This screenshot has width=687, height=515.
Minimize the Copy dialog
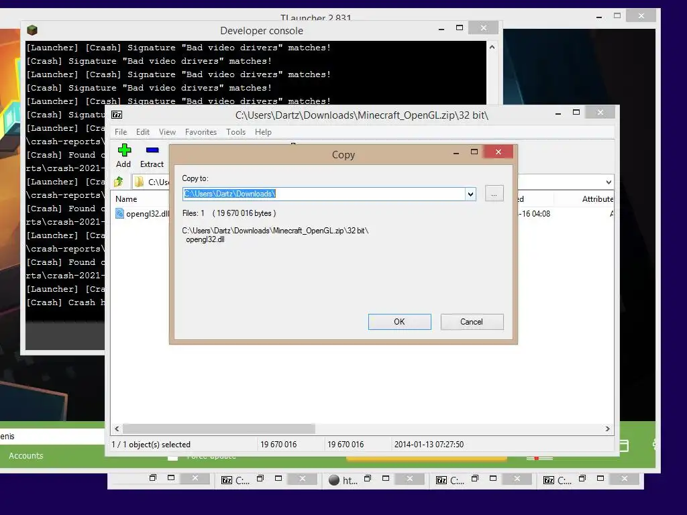[456, 152]
